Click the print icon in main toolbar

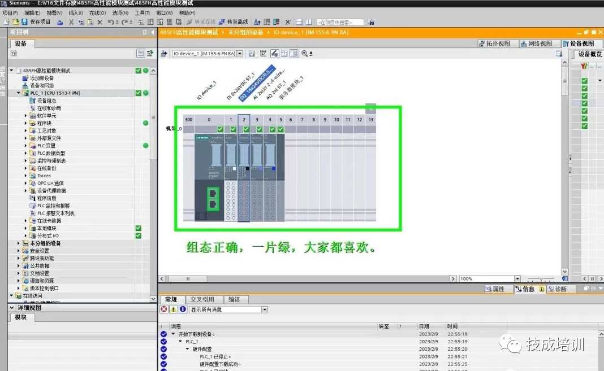[x=60, y=22]
